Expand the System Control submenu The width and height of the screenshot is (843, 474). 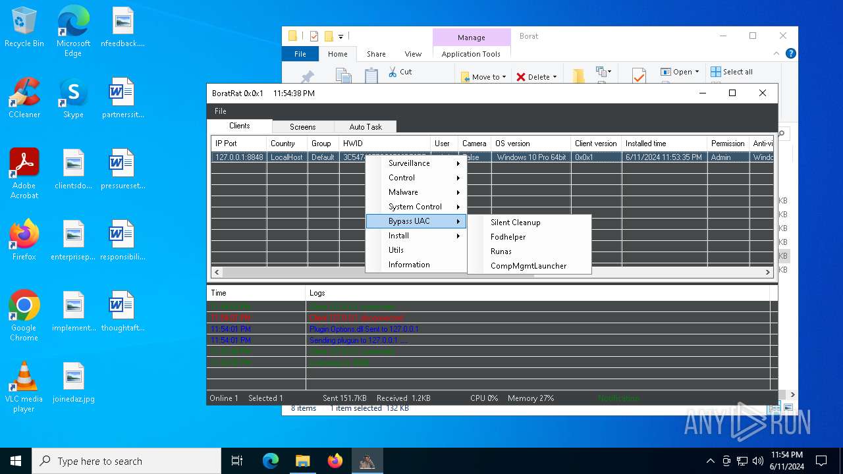(416, 207)
